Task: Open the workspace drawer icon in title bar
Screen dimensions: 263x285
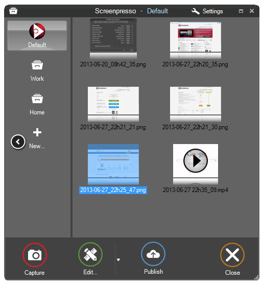Action: (x=13, y=11)
